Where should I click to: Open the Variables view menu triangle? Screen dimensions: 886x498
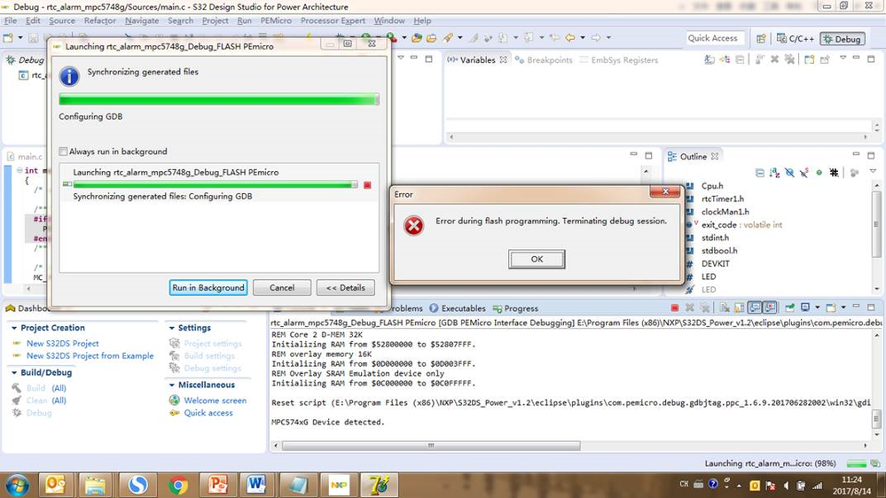point(843,58)
